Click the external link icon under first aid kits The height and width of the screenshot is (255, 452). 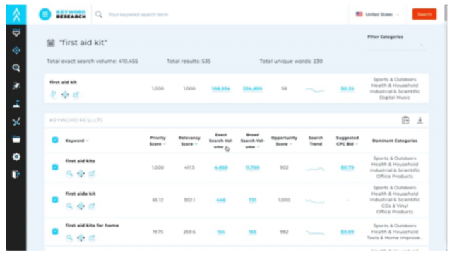click(x=92, y=174)
